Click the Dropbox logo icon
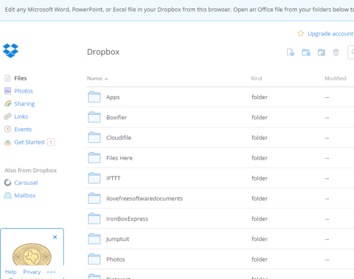354x279 pixels. coord(10,51)
